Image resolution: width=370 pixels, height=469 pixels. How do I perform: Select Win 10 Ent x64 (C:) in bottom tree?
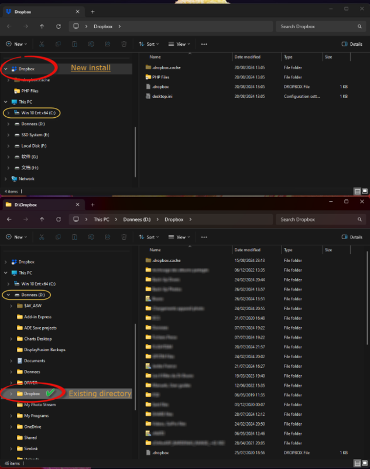38,284
